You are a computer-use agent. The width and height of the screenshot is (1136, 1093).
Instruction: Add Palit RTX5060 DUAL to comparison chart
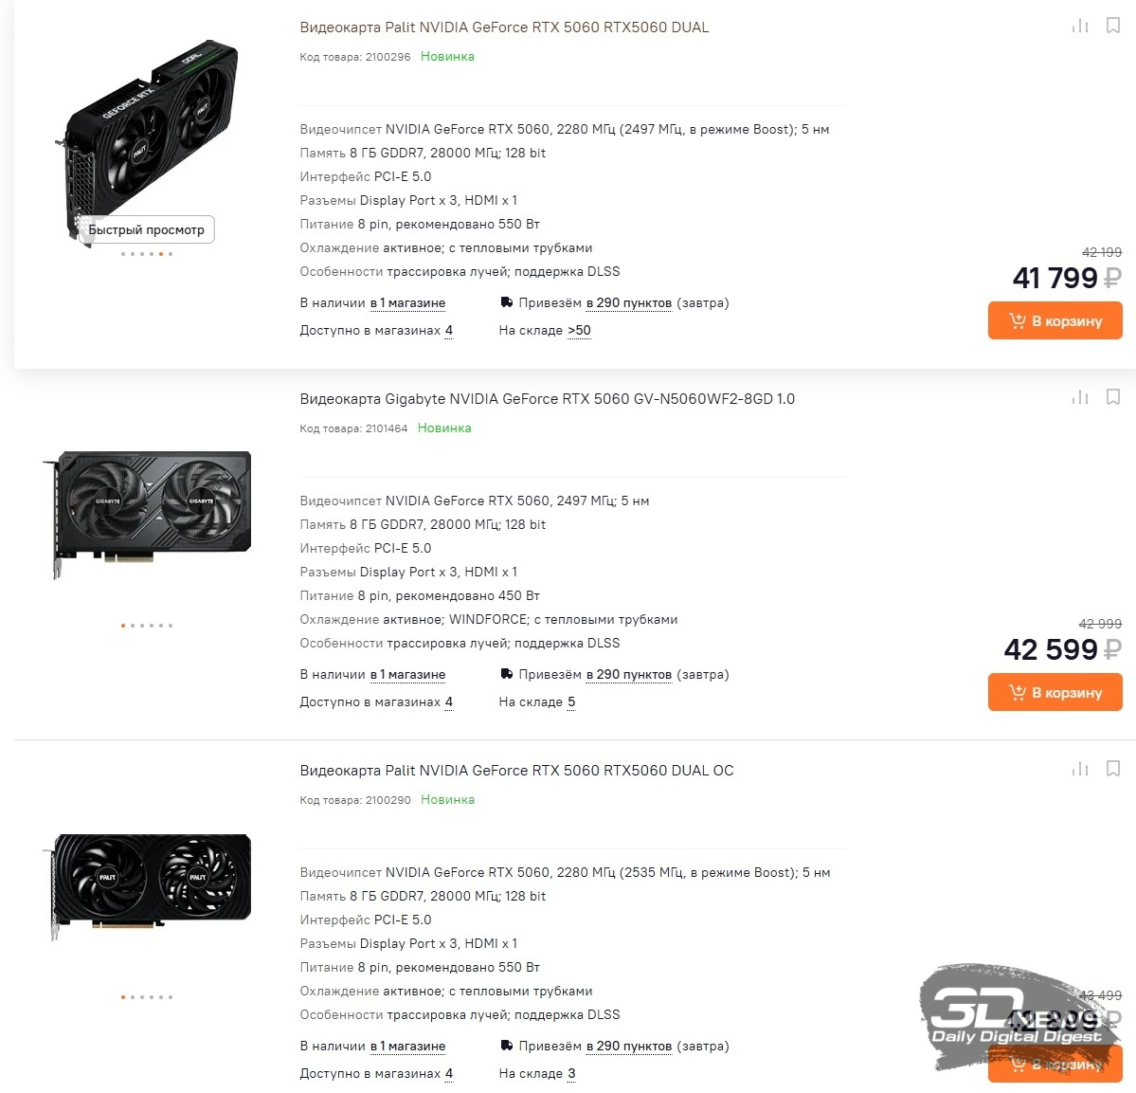(1080, 27)
